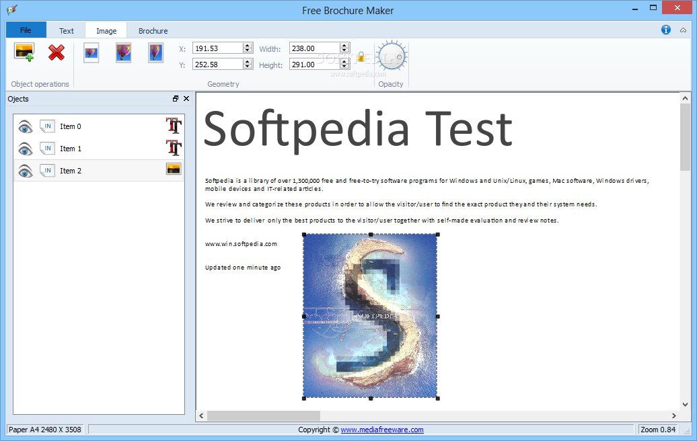This screenshot has height=441, width=697.
Task: Hide Item 2 using its eye icon
Action: click(26, 171)
